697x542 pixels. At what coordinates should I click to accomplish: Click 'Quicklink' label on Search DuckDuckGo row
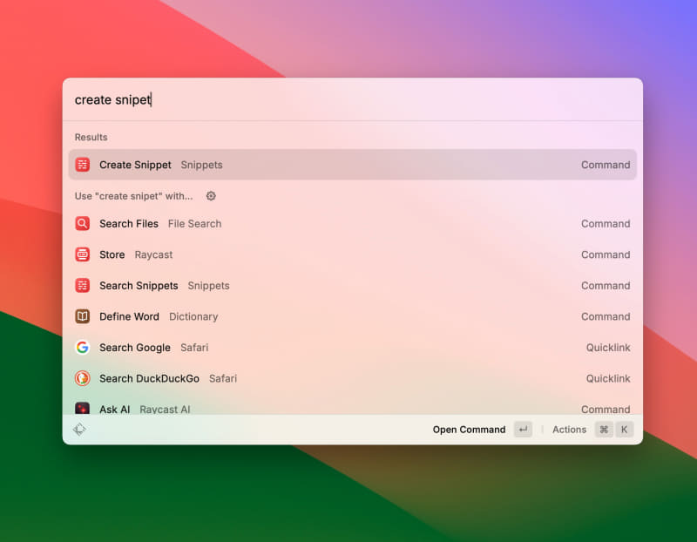pos(608,378)
